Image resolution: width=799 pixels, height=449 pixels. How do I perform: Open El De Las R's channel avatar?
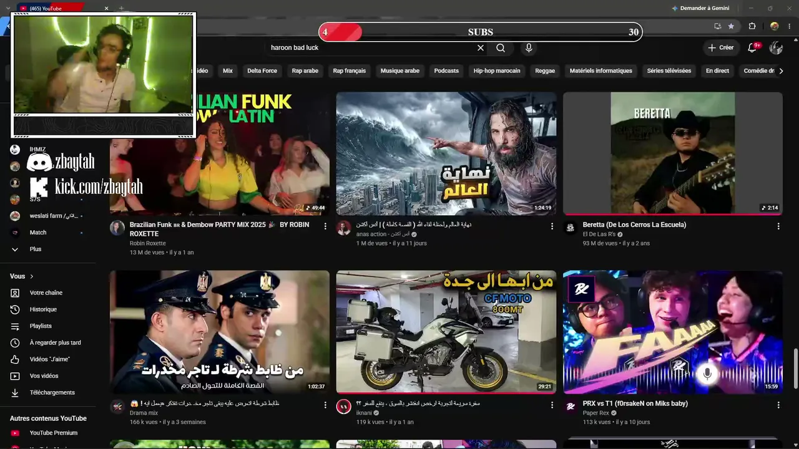(x=571, y=228)
